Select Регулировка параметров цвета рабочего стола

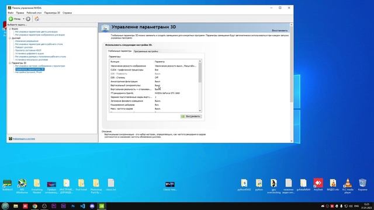click(x=39, y=44)
